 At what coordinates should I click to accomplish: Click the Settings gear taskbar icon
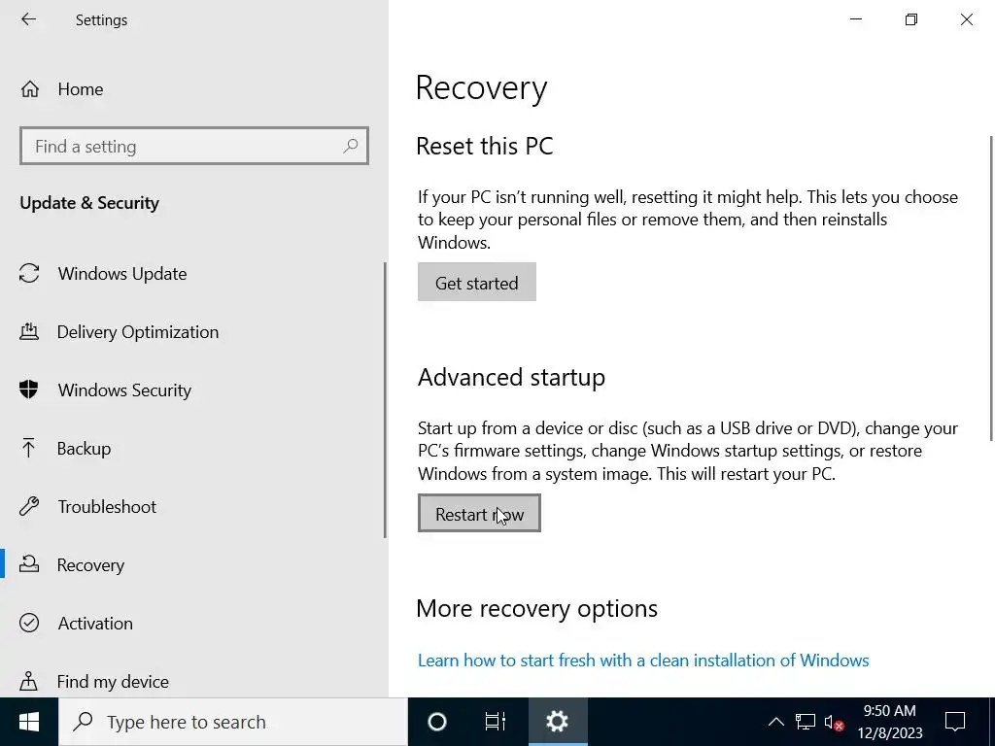click(557, 722)
